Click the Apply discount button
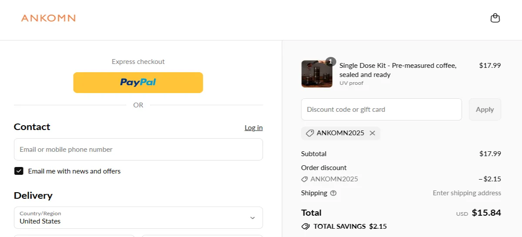This screenshot has height=237, width=522. [485, 109]
